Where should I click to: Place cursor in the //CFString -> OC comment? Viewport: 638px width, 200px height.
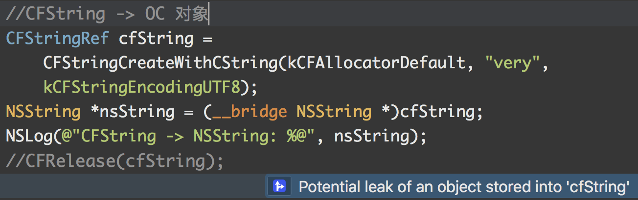coord(107,14)
